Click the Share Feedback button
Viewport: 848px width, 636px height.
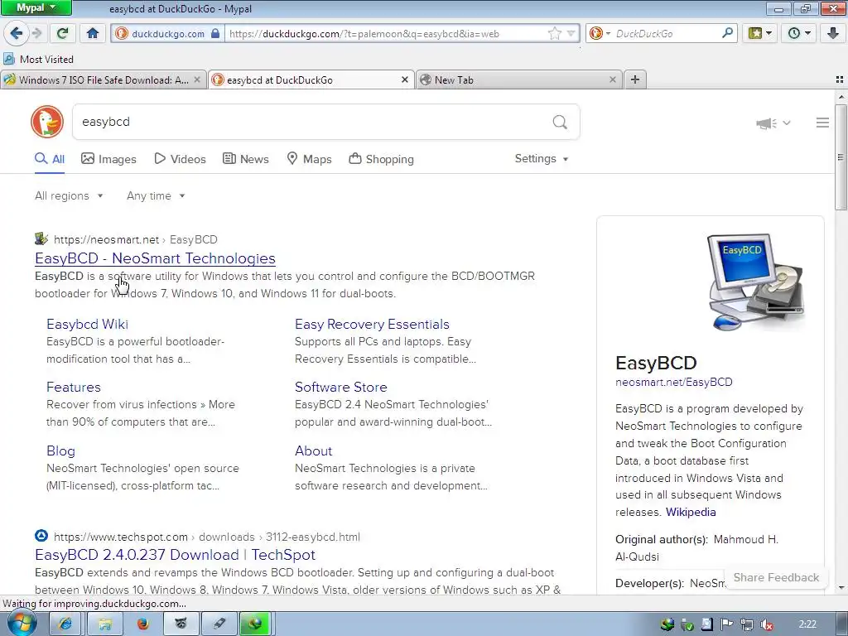776,577
